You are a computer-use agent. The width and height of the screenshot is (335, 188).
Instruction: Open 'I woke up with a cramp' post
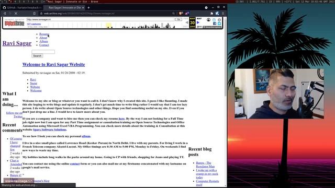(207, 174)
